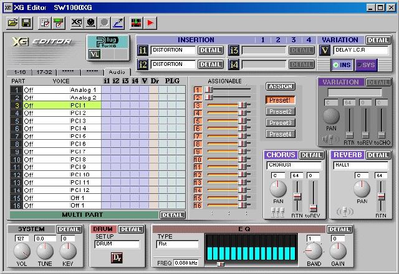The image size is (399, 274).
Task: Switch to the Audio tab
Action: point(117,72)
